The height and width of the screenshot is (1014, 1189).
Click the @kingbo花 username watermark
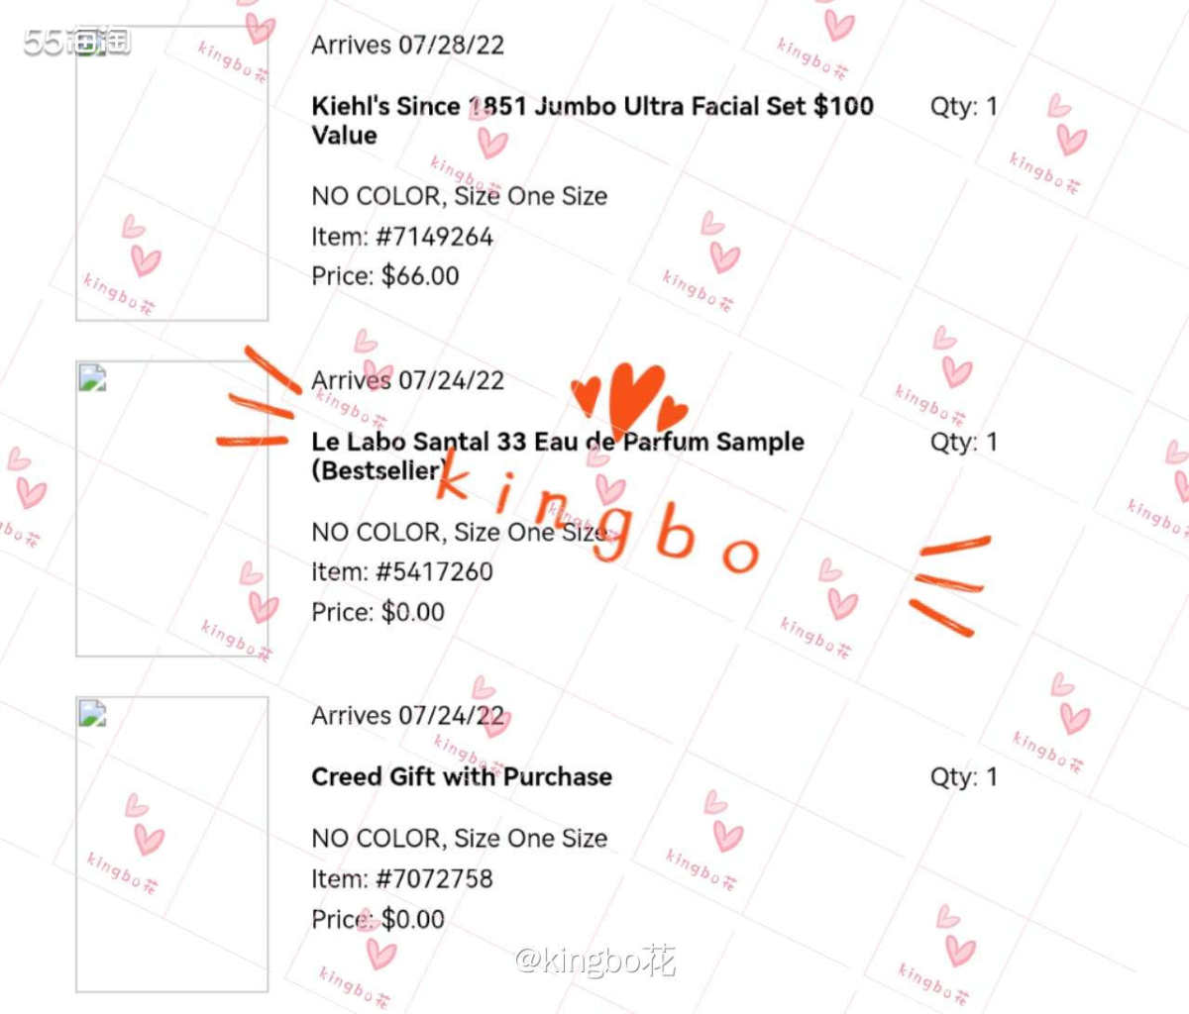click(595, 960)
